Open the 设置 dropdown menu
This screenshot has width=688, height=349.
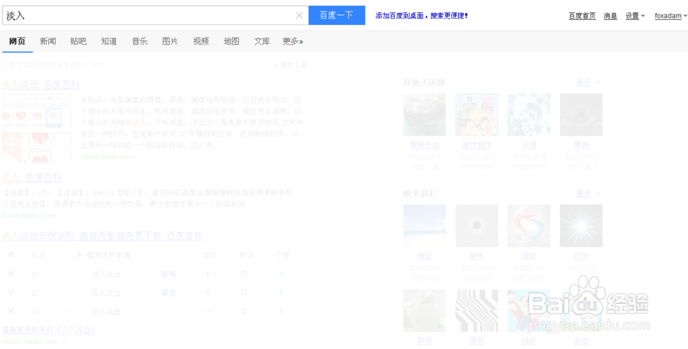(635, 16)
